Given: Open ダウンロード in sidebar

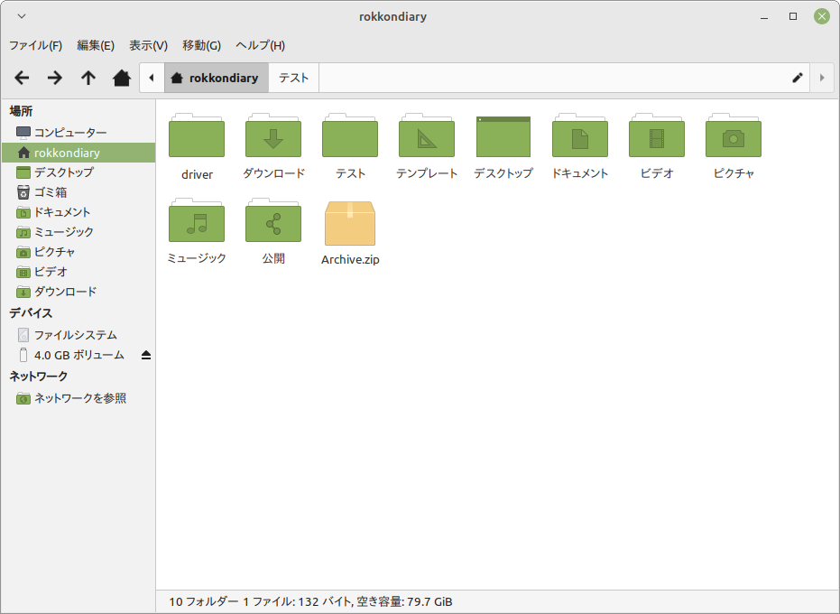Looking at the screenshot, I should coord(78,291).
